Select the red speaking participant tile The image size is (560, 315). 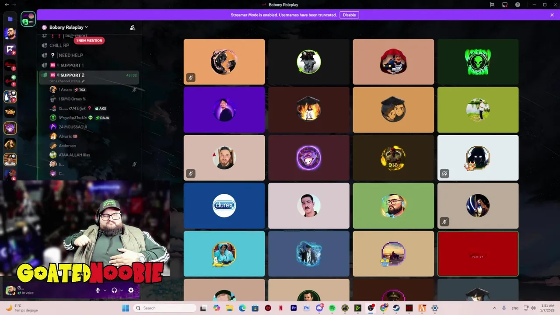[x=478, y=254]
